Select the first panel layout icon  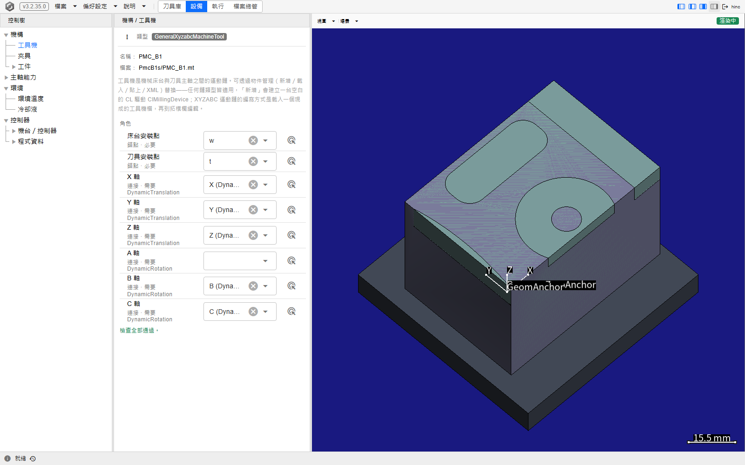click(x=681, y=7)
